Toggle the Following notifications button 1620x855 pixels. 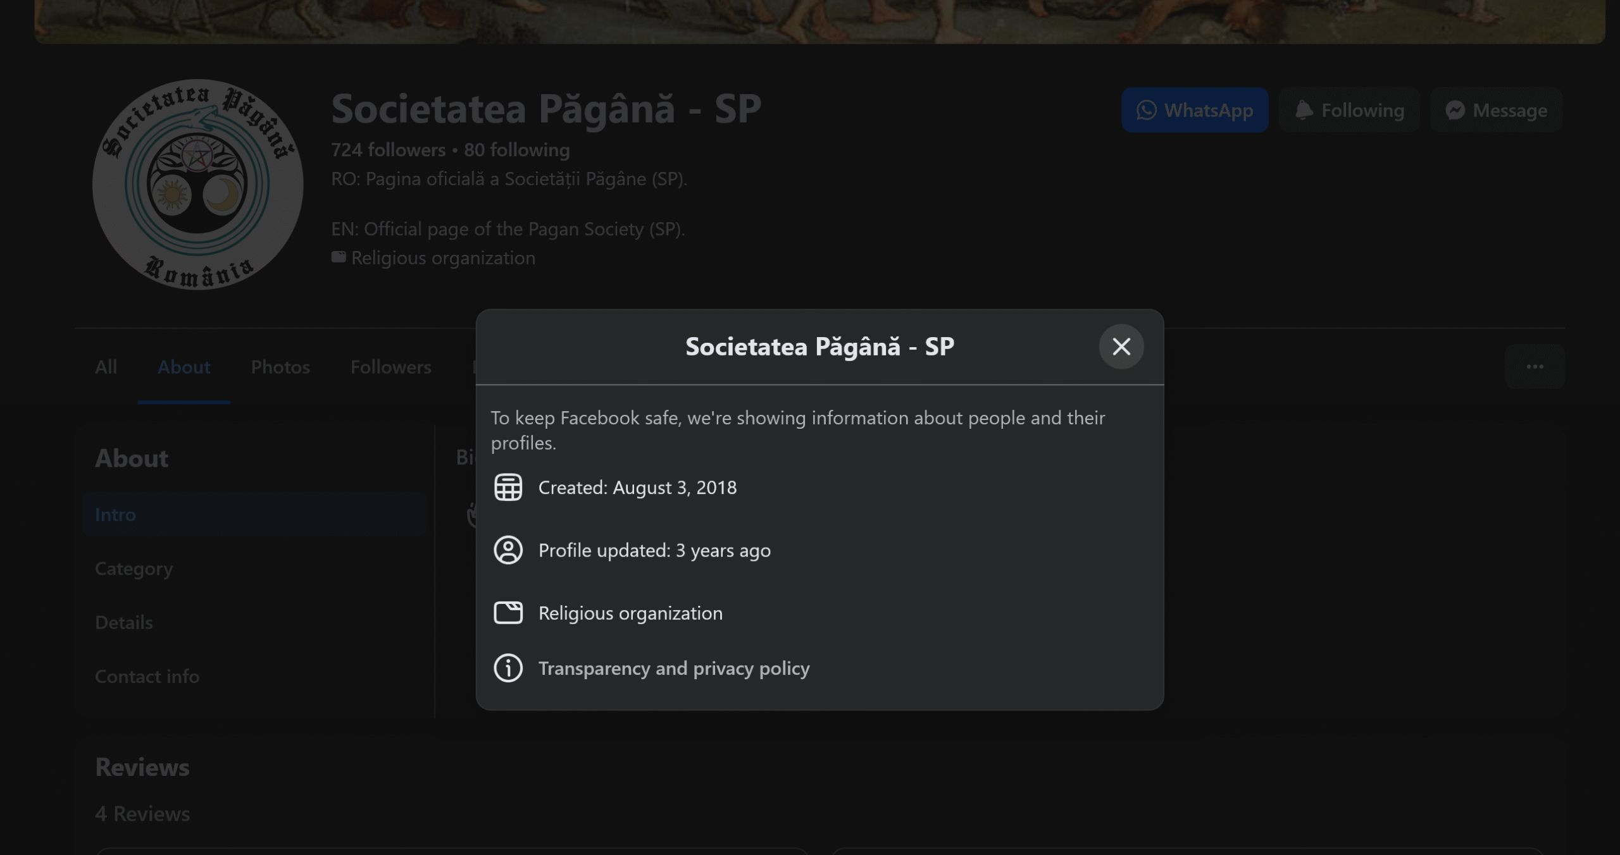point(1349,110)
